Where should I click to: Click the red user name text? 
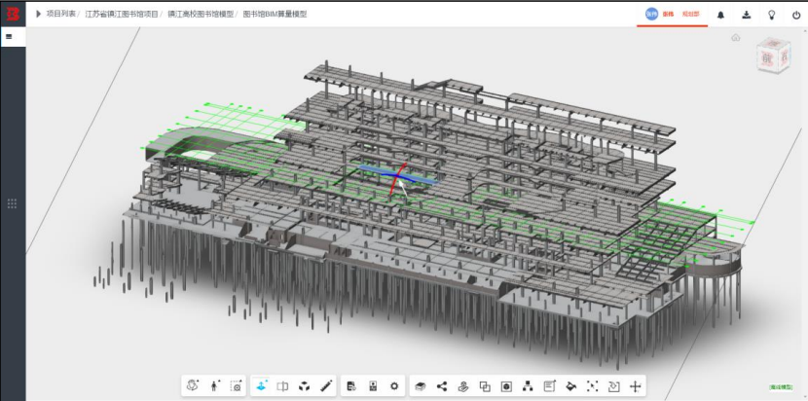point(668,15)
